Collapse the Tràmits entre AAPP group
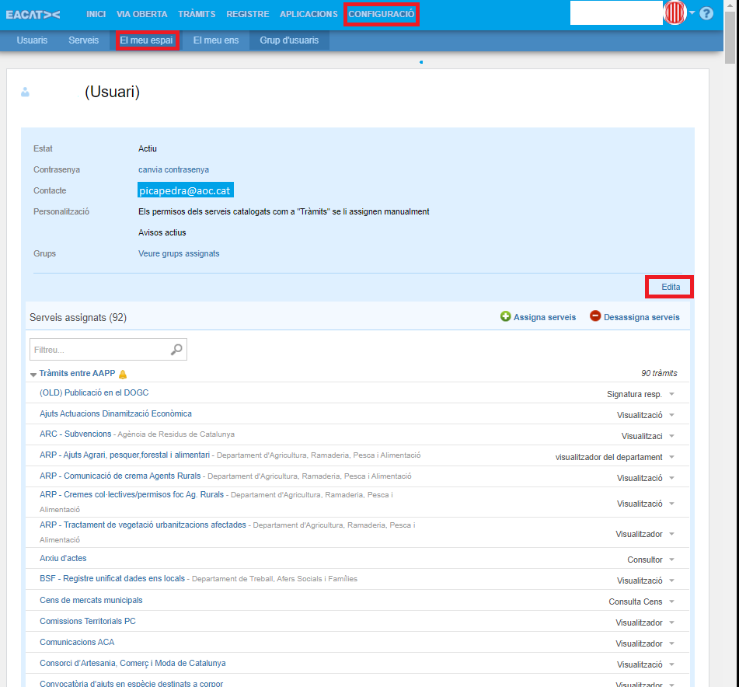This screenshot has height=687, width=739. (x=33, y=375)
